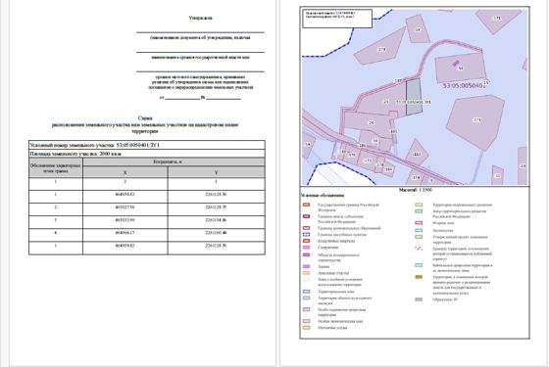Viewport: 549px width, 367px height.
Task: Click the 'Границы муниципальных образований' legend entry
Action: click(349, 228)
